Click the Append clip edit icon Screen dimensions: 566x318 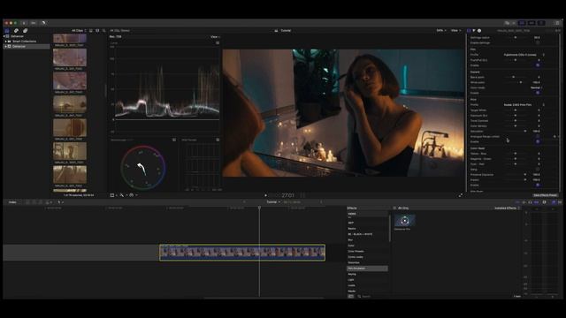41,202
